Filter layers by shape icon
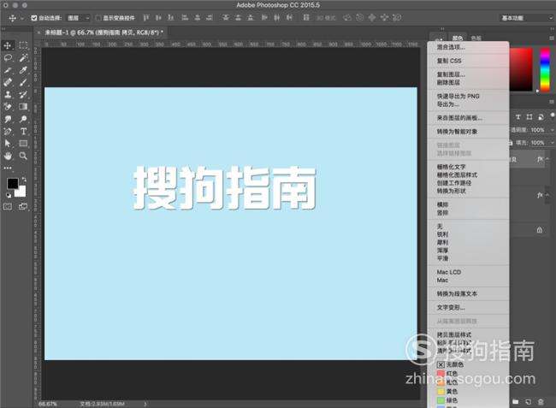The width and height of the screenshot is (556, 408). tap(529, 117)
